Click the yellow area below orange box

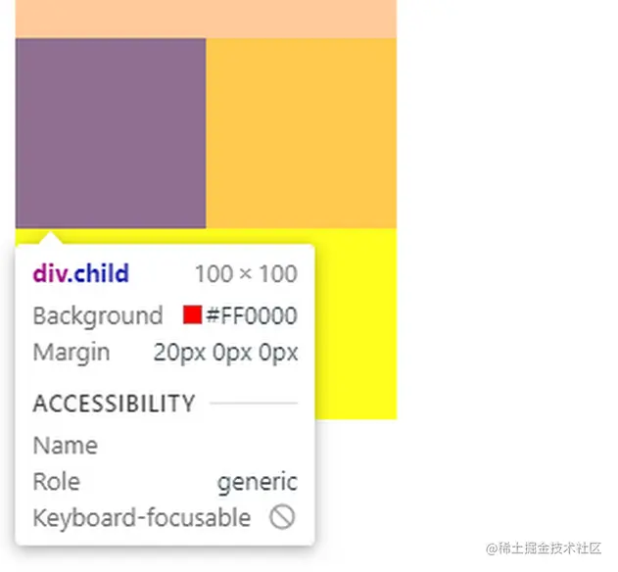tap(356, 323)
